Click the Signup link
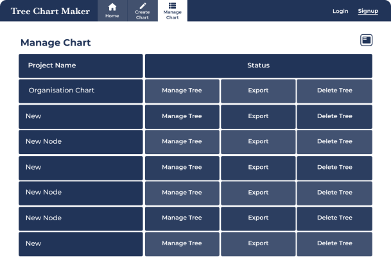The height and width of the screenshot is (278, 391). coord(368,11)
